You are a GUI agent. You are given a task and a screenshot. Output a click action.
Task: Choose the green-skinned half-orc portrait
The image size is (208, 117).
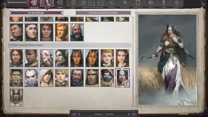pyautogui.click(x=16, y=78)
